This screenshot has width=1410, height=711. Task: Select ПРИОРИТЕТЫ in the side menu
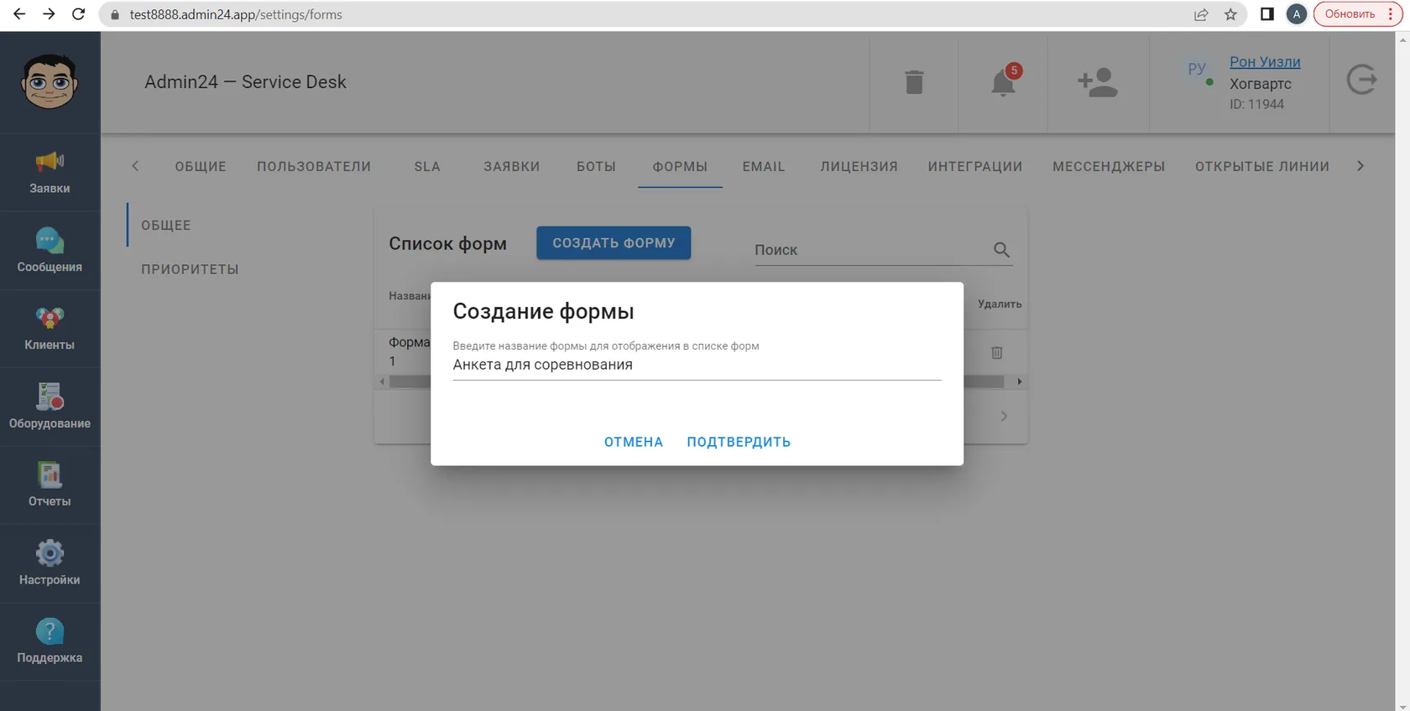[x=190, y=269]
